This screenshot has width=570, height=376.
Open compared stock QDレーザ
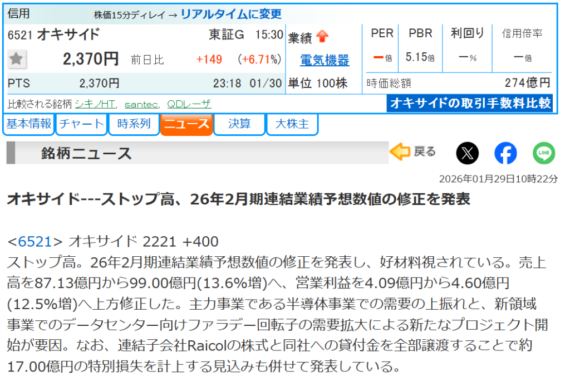click(189, 104)
